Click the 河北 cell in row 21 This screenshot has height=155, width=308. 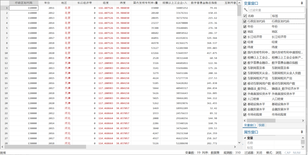coord(64,108)
